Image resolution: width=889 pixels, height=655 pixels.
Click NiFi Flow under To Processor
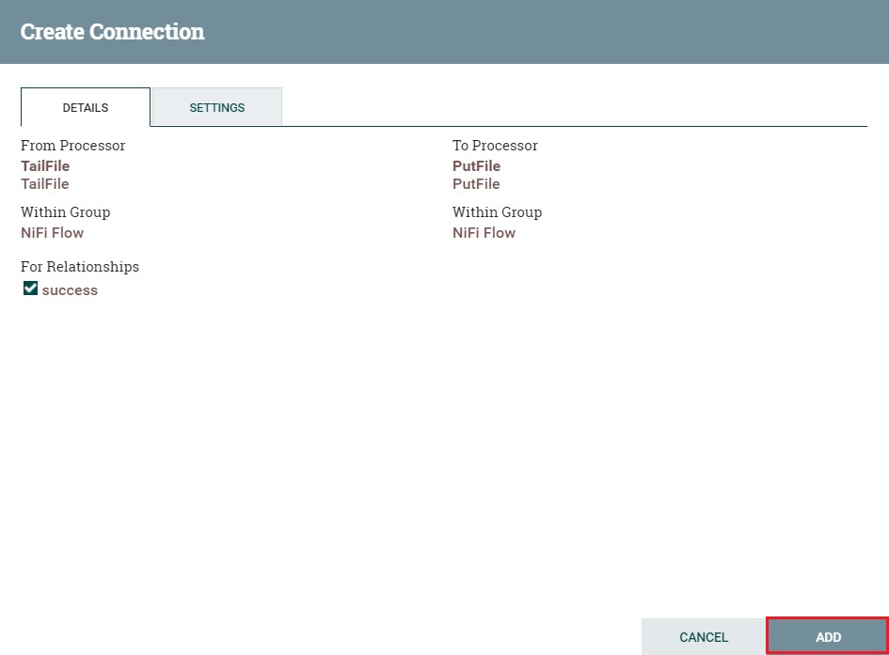click(x=484, y=233)
